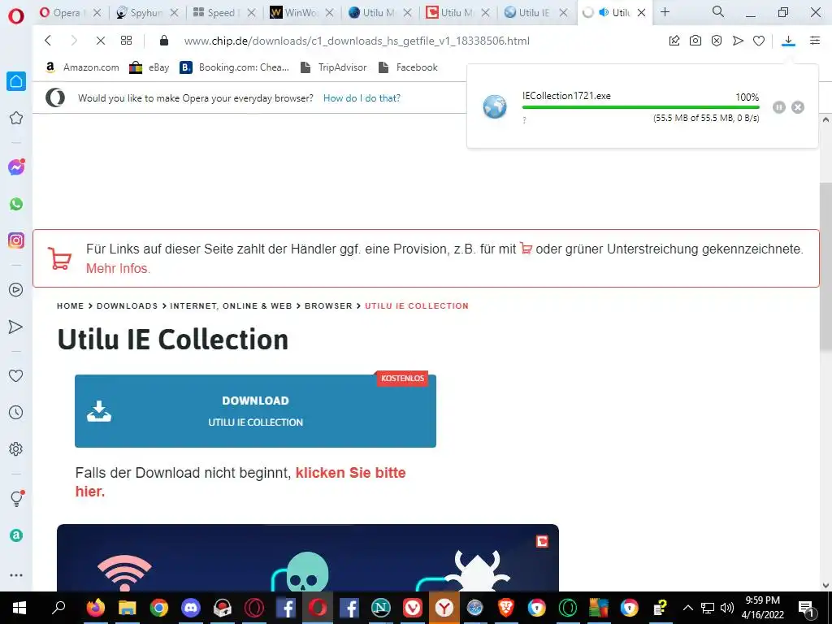This screenshot has width=832, height=624.
Task: Open the Speed Dial grid icon
Action: [x=126, y=41]
